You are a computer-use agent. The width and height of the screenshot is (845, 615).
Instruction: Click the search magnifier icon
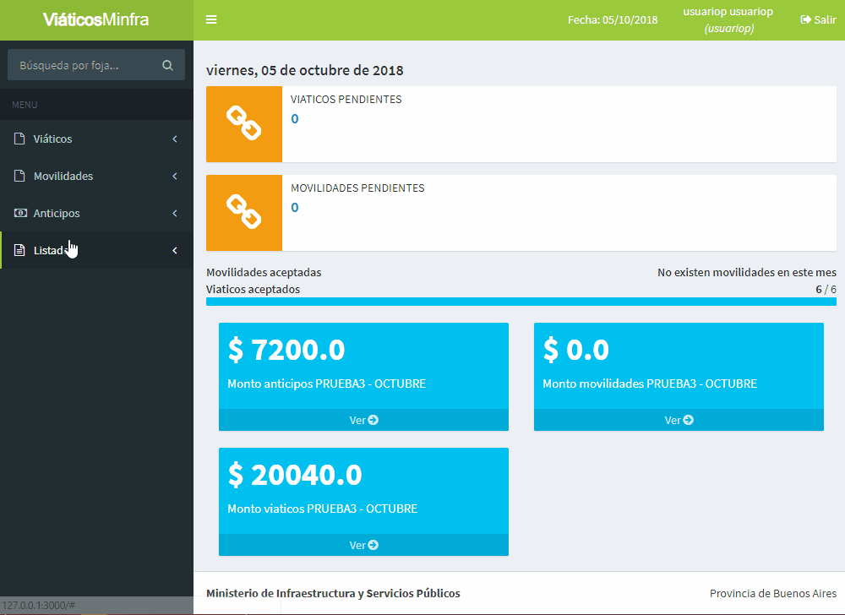coord(167,65)
